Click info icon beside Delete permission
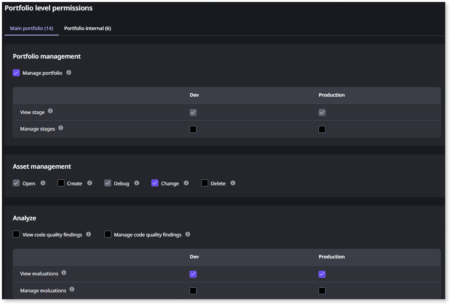This screenshot has width=451, height=305. 233,183
